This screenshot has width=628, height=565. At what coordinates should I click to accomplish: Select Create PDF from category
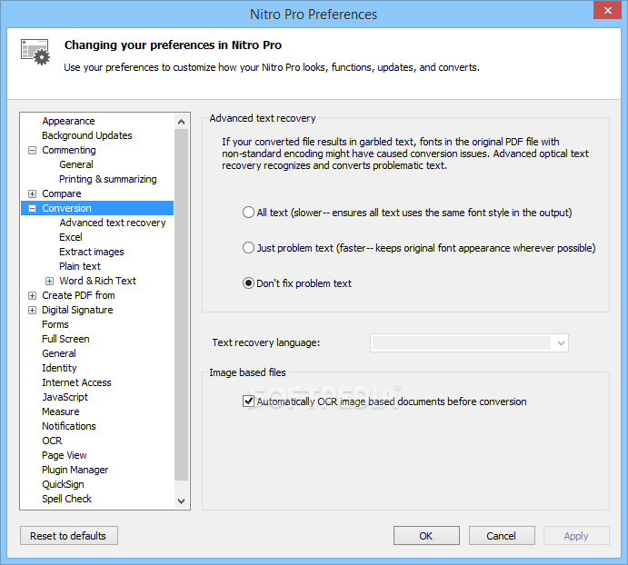(x=78, y=295)
